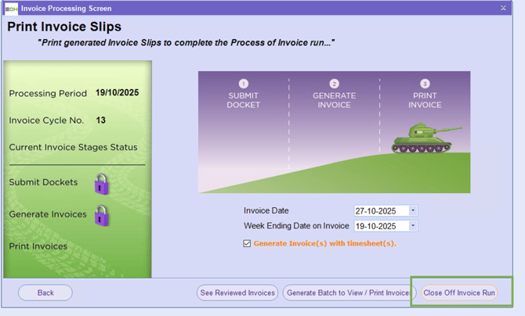
Task: Open See Reviewed Invoices
Action: pos(237,293)
